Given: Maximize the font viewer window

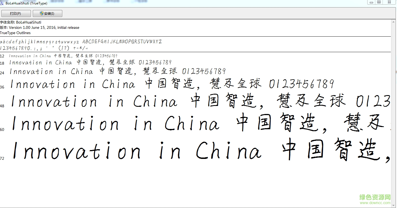Looking at the screenshot, I should [379, 2].
